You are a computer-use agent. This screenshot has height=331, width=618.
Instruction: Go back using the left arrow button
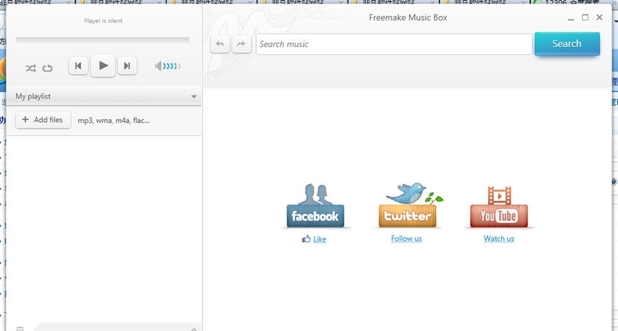[x=220, y=44]
